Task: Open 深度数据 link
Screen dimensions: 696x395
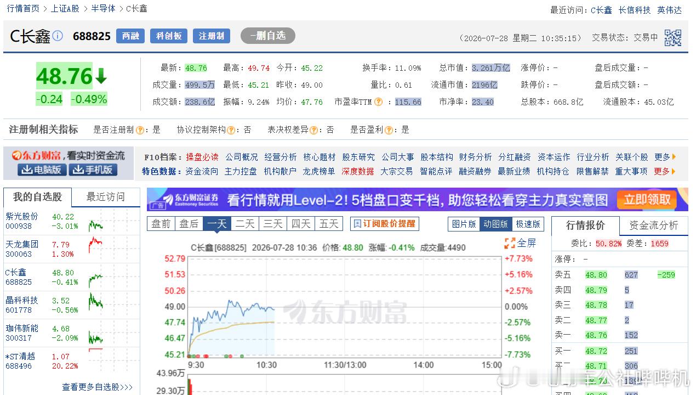Action: click(x=358, y=171)
